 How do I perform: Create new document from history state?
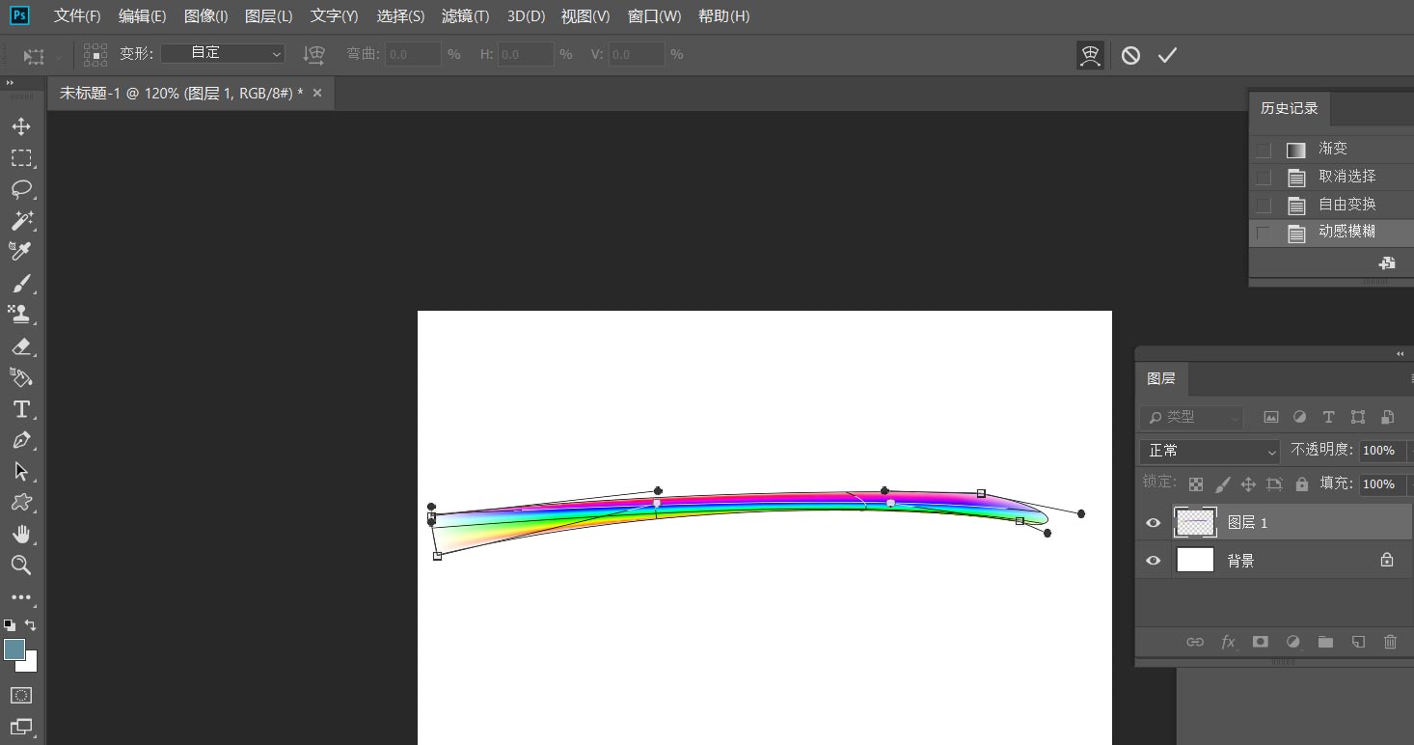coord(1387,262)
